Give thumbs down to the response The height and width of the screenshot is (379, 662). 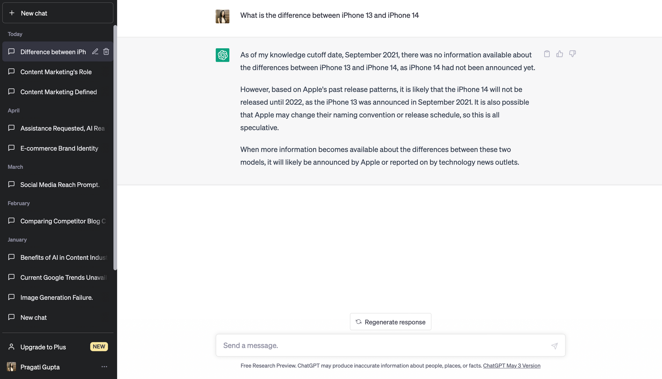(x=572, y=54)
